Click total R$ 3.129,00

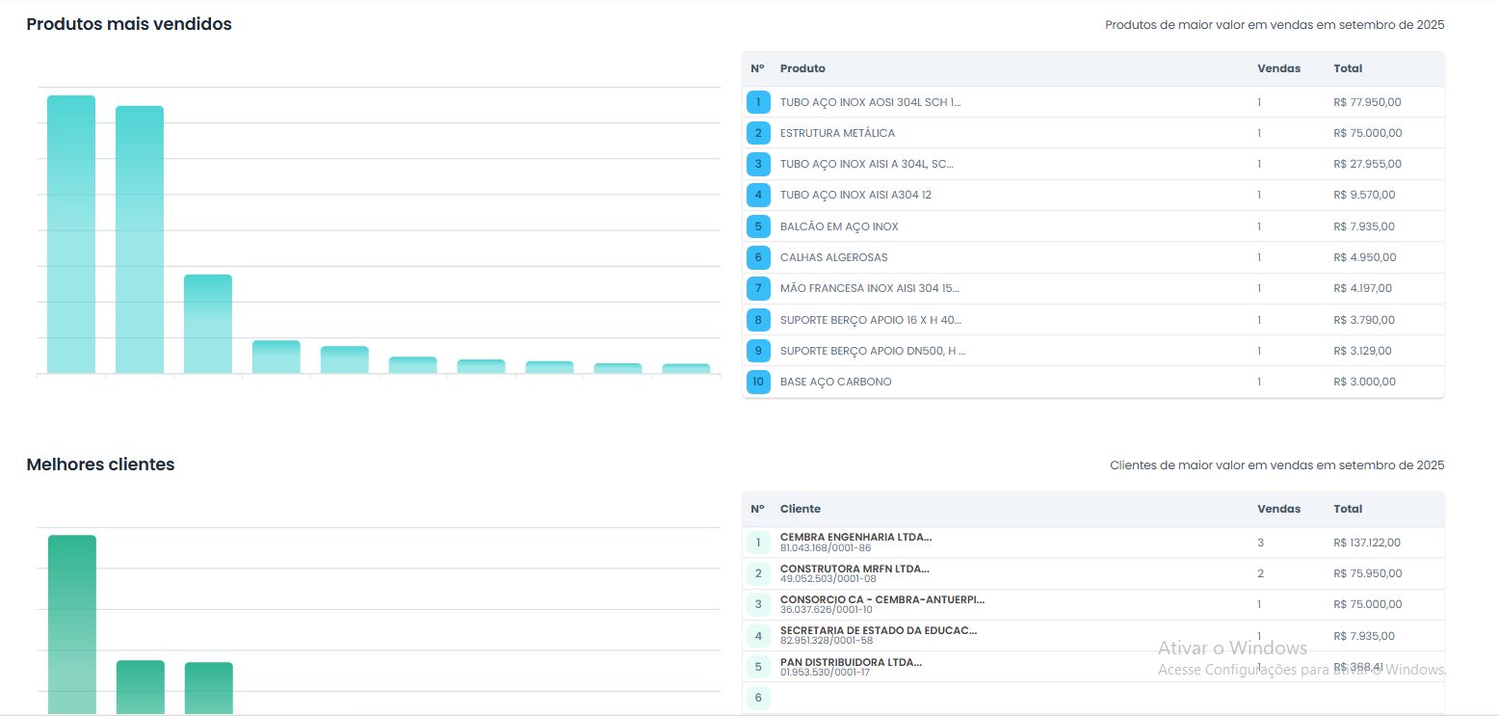pos(1363,351)
